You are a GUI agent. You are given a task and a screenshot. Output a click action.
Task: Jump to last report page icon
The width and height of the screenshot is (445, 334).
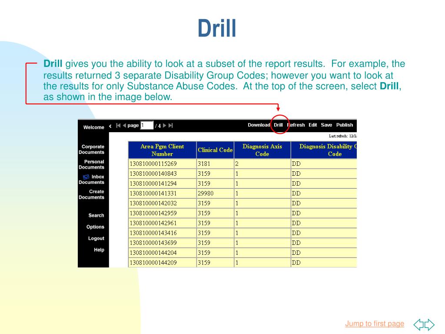coord(170,126)
